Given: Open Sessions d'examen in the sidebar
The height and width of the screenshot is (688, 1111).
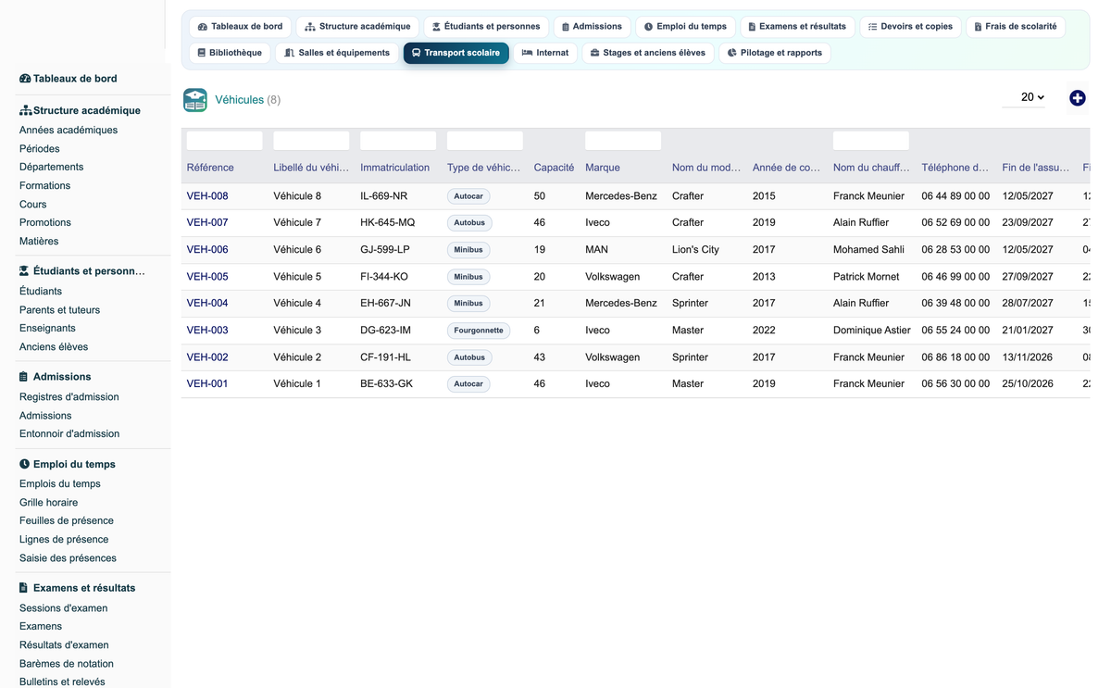Looking at the screenshot, I should 64,608.
